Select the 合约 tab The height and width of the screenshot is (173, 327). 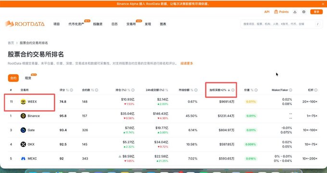pyautogui.click(x=13, y=78)
